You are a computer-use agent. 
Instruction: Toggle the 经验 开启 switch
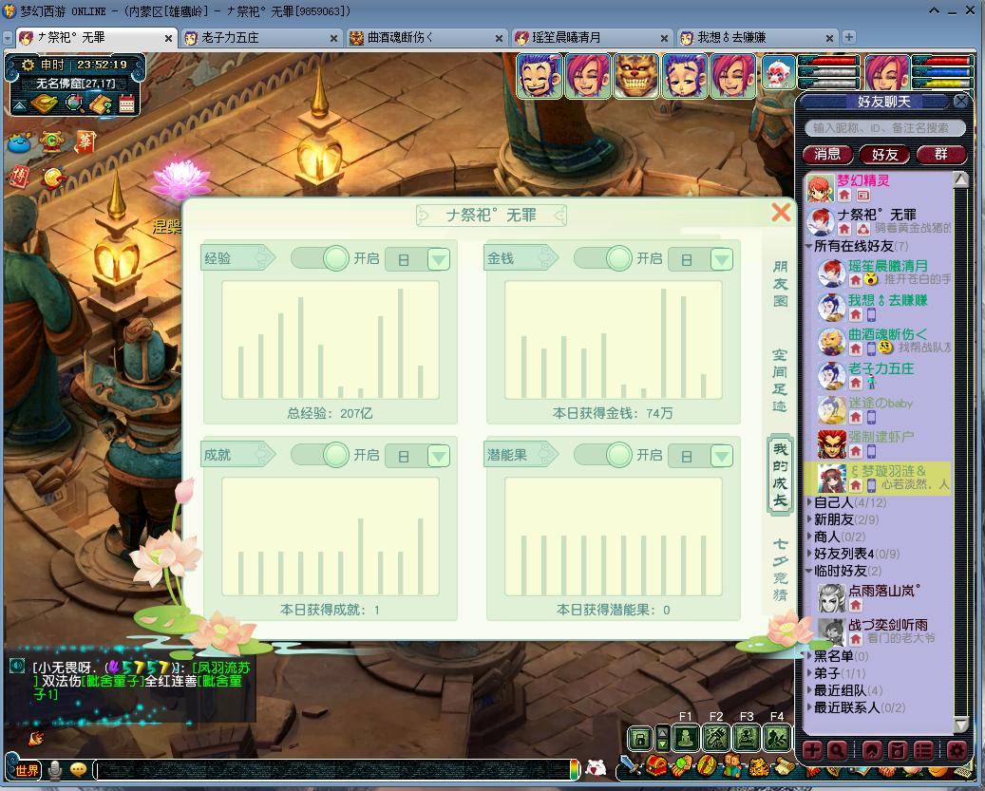click(320, 258)
